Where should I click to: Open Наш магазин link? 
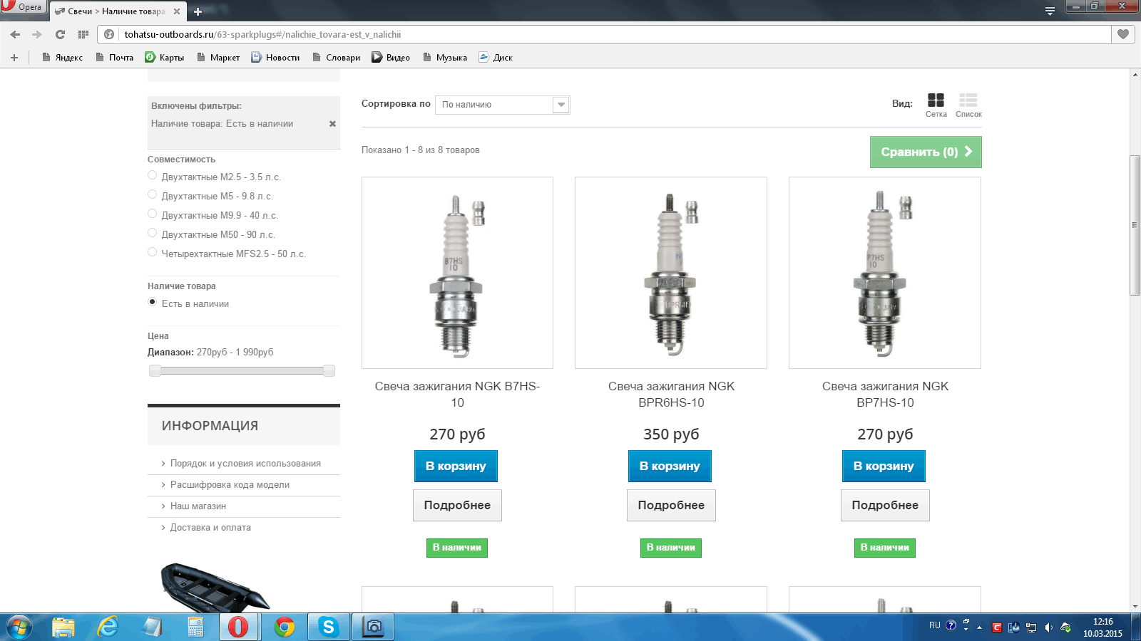[198, 506]
